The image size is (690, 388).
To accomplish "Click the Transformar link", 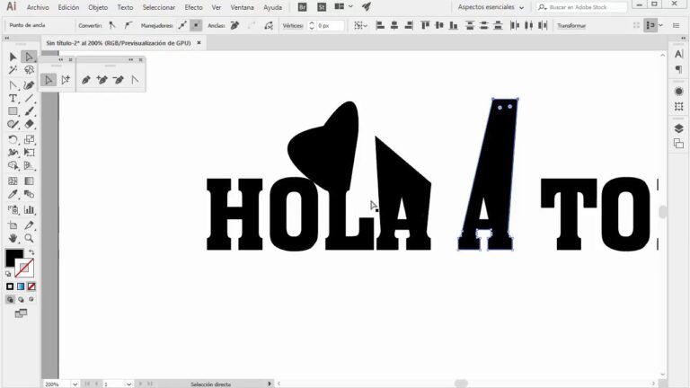I will point(571,25).
